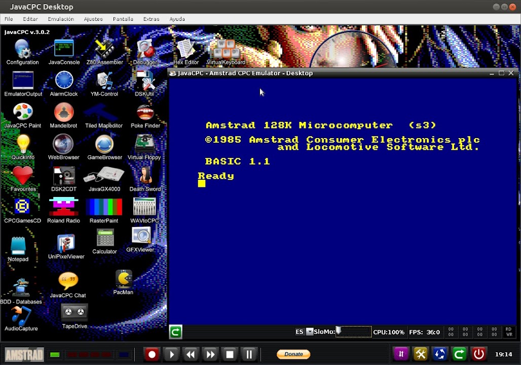Click the purple arrows toolbar icon
Image resolution: width=521 pixels, height=365 pixels.
401,354
